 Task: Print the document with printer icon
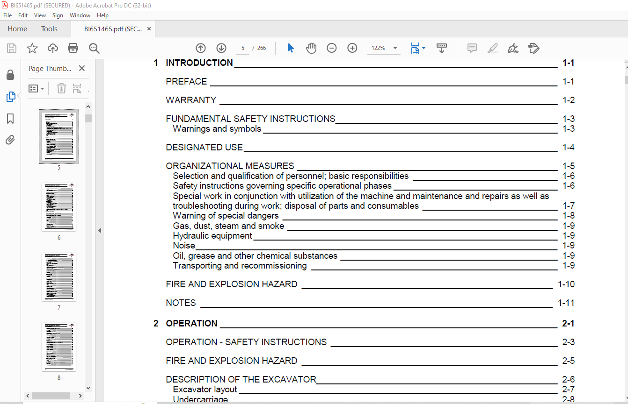(x=73, y=48)
